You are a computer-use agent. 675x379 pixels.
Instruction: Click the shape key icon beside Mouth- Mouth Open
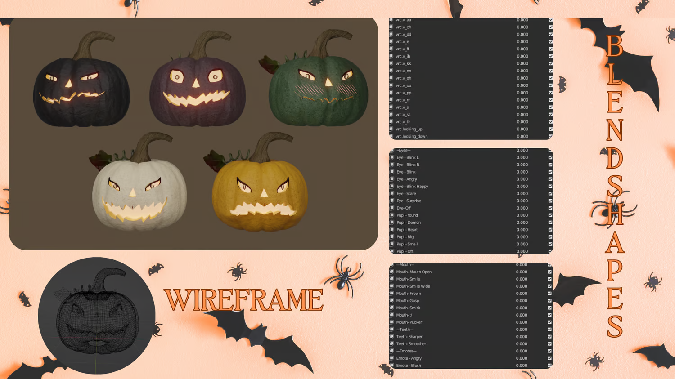click(392, 272)
